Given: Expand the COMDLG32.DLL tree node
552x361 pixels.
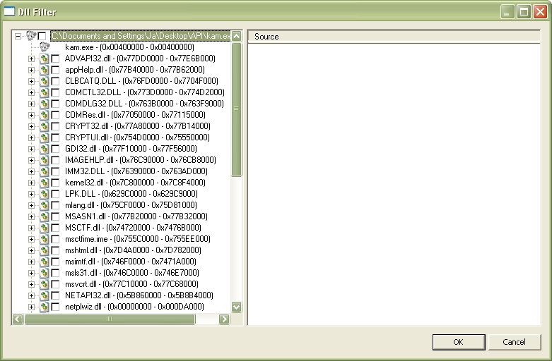Looking at the screenshot, I should click(x=31, y=104).
